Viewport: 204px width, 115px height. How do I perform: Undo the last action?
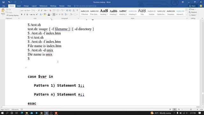pos(9,2)
